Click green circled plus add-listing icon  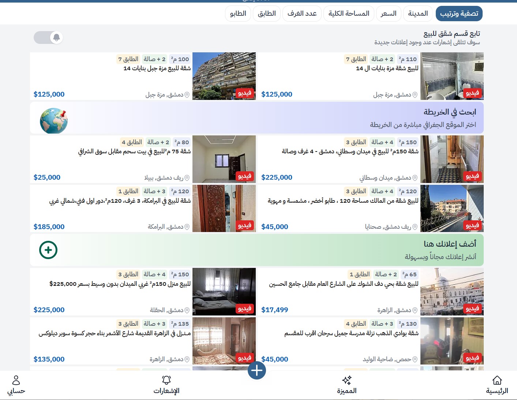click(48, 250)
